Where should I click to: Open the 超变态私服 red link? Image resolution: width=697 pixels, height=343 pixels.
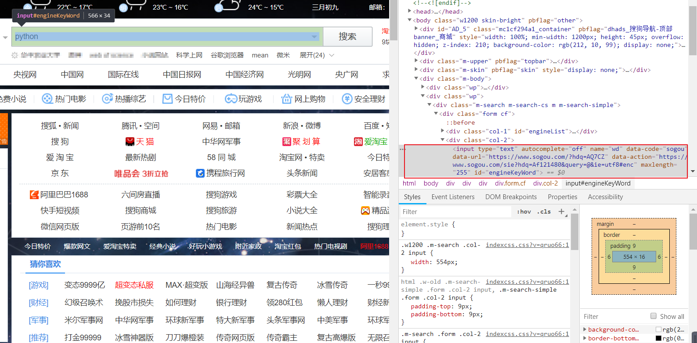point(134,285)
